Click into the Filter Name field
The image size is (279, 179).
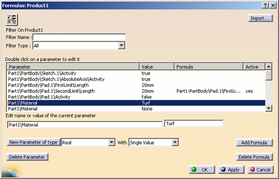click(x=79, y=37)
